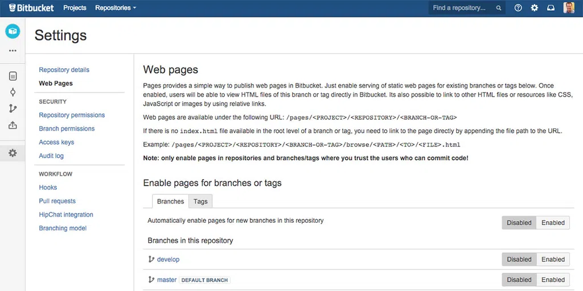Open the help question mark icon
The image size is (583, 291).
[518, 8]
